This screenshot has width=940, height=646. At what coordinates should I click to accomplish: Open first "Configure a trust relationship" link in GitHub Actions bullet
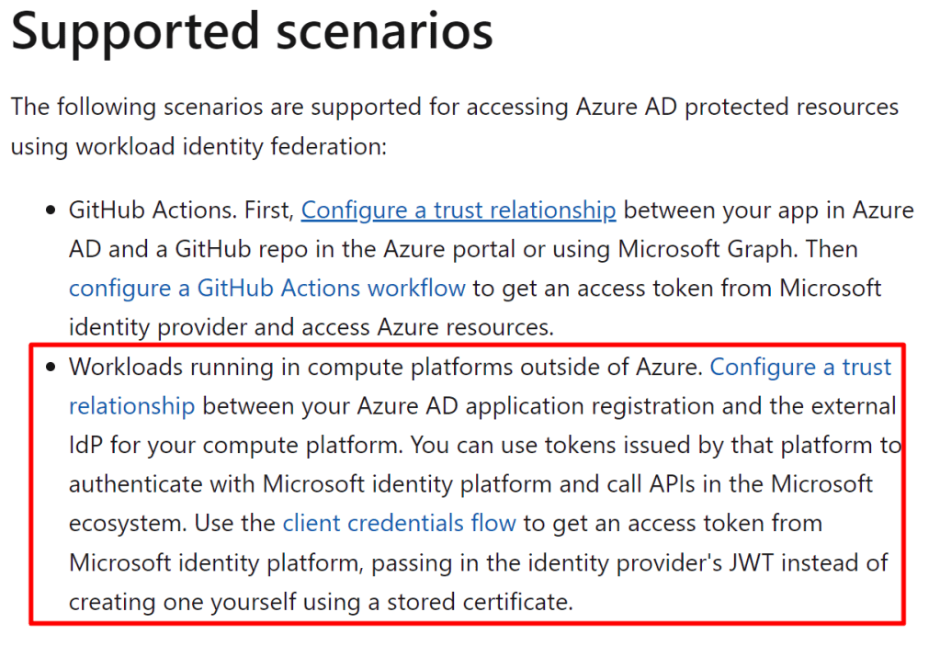click(458, 210)
